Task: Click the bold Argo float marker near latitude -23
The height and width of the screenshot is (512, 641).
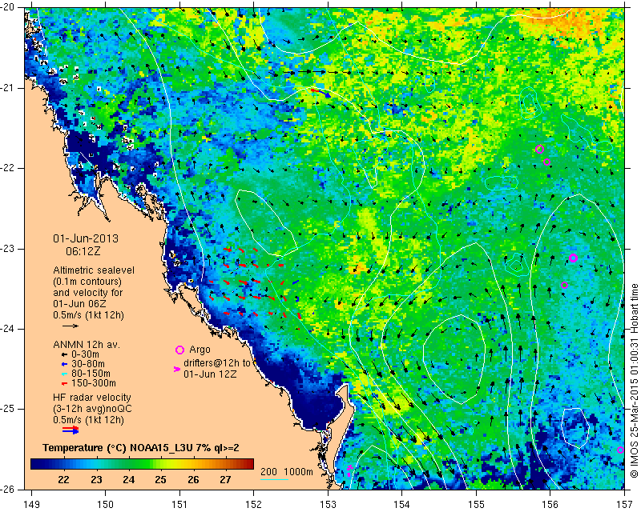Action: [573, 258]
